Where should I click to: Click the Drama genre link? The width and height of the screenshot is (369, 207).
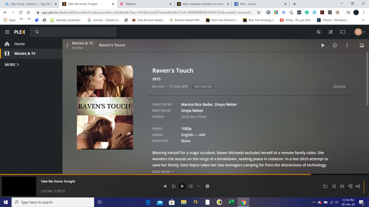(x=339, y=86)
